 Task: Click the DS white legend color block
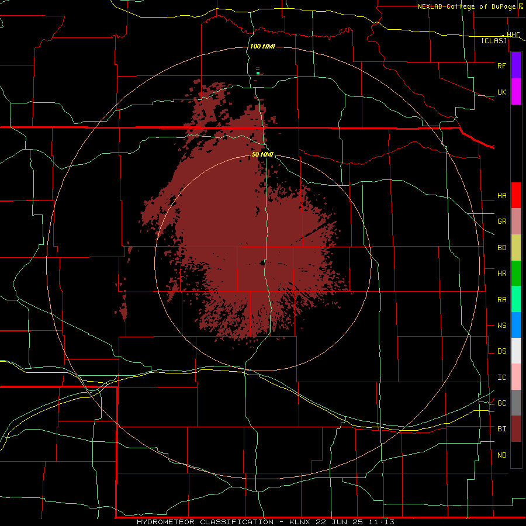pyautogui.click(x=516, y=351)
